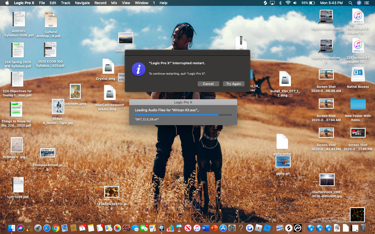Open PowerPoint from the Dock
Image resolution: width=375 pixels, height=234 pixels.
point(214,228)
